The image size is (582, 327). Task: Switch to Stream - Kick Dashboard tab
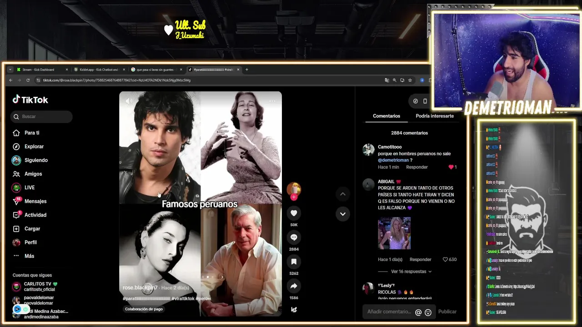pyautogui.click(x=41, y=69)
